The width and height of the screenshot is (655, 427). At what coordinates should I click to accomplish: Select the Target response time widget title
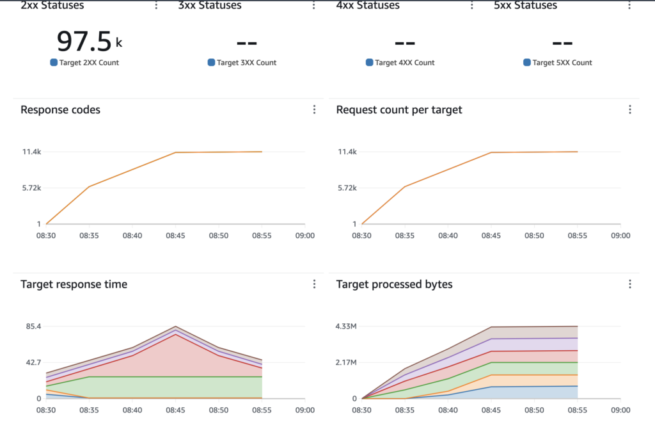coord(74,284)
